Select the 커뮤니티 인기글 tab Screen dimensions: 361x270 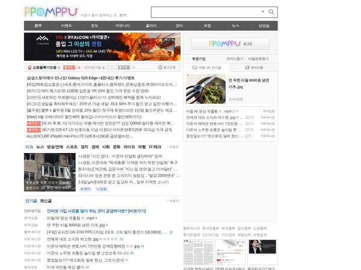[x=206, y=67]
